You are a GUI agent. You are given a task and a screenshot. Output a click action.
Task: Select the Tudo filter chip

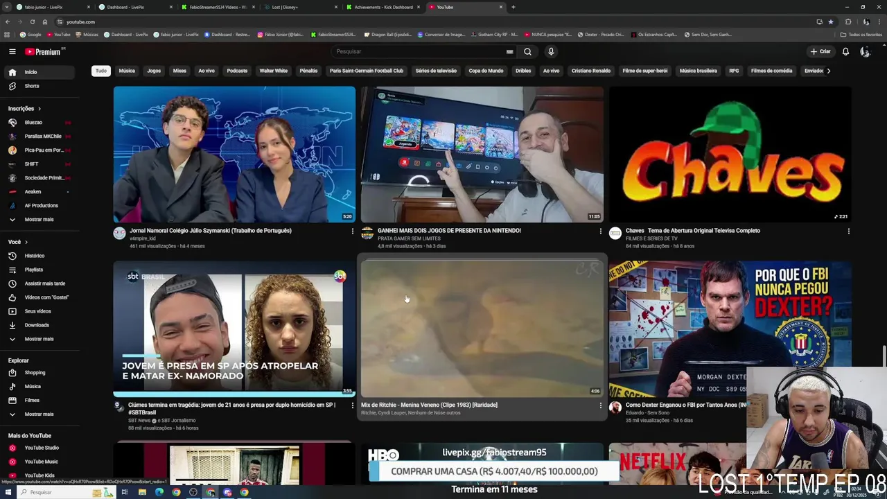[x=101, y=71]
